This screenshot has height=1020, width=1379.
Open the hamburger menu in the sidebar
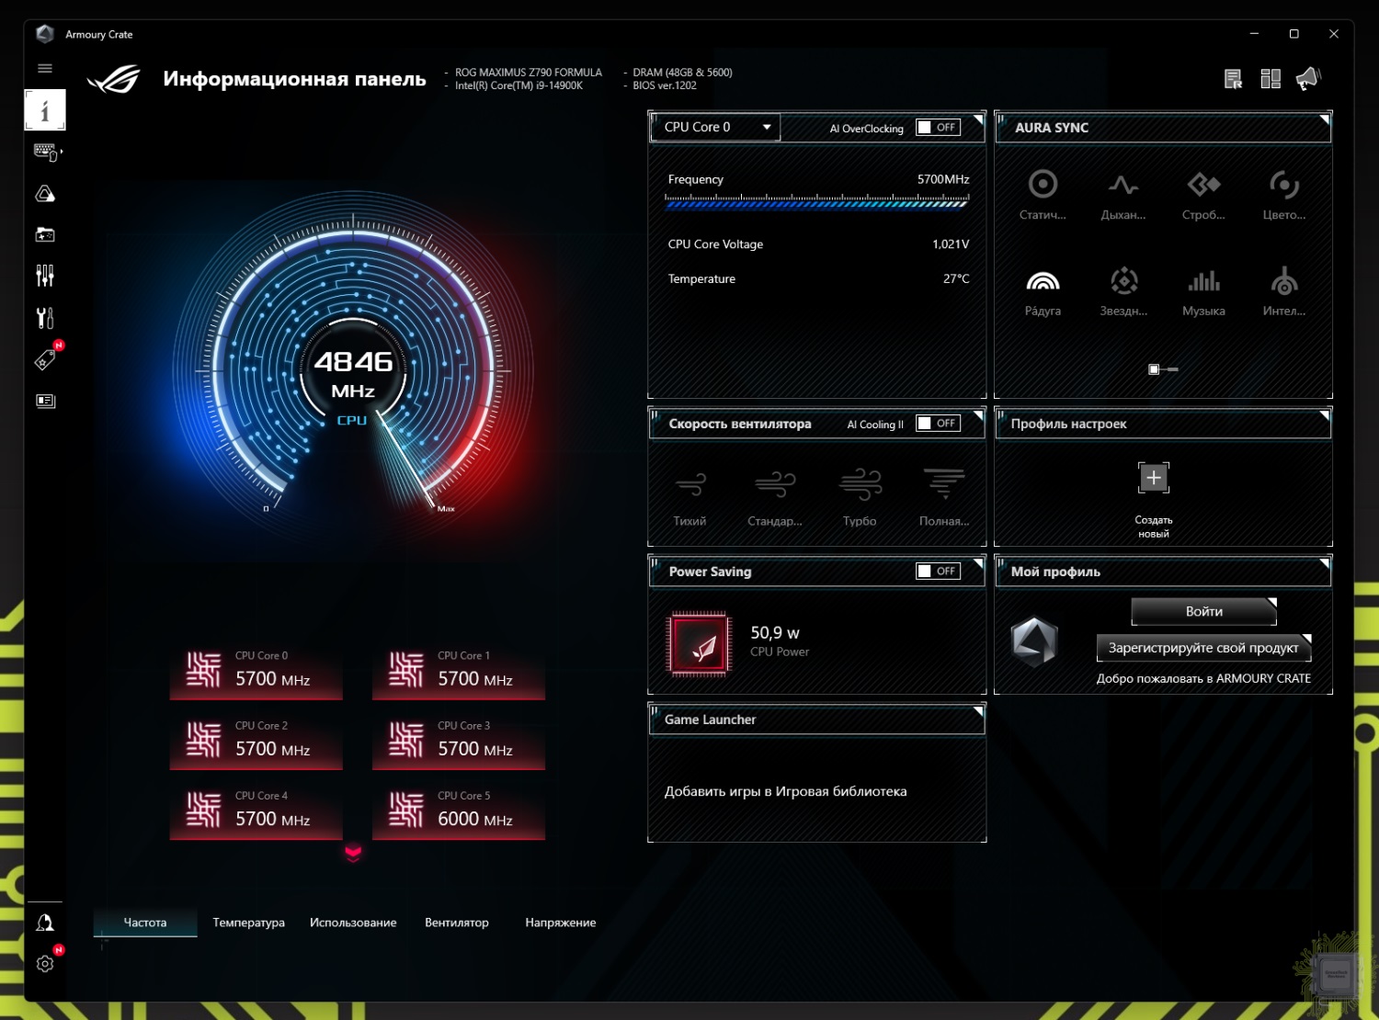pos(45,68)
